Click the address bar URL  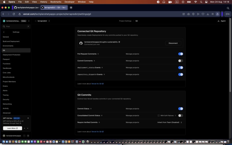(x=57, y=14)
